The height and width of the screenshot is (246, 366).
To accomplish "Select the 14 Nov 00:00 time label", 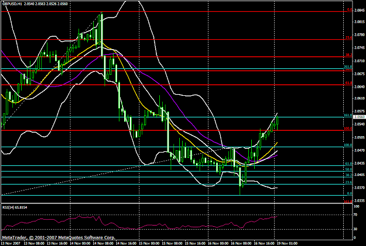I will (x=80, y=244).
